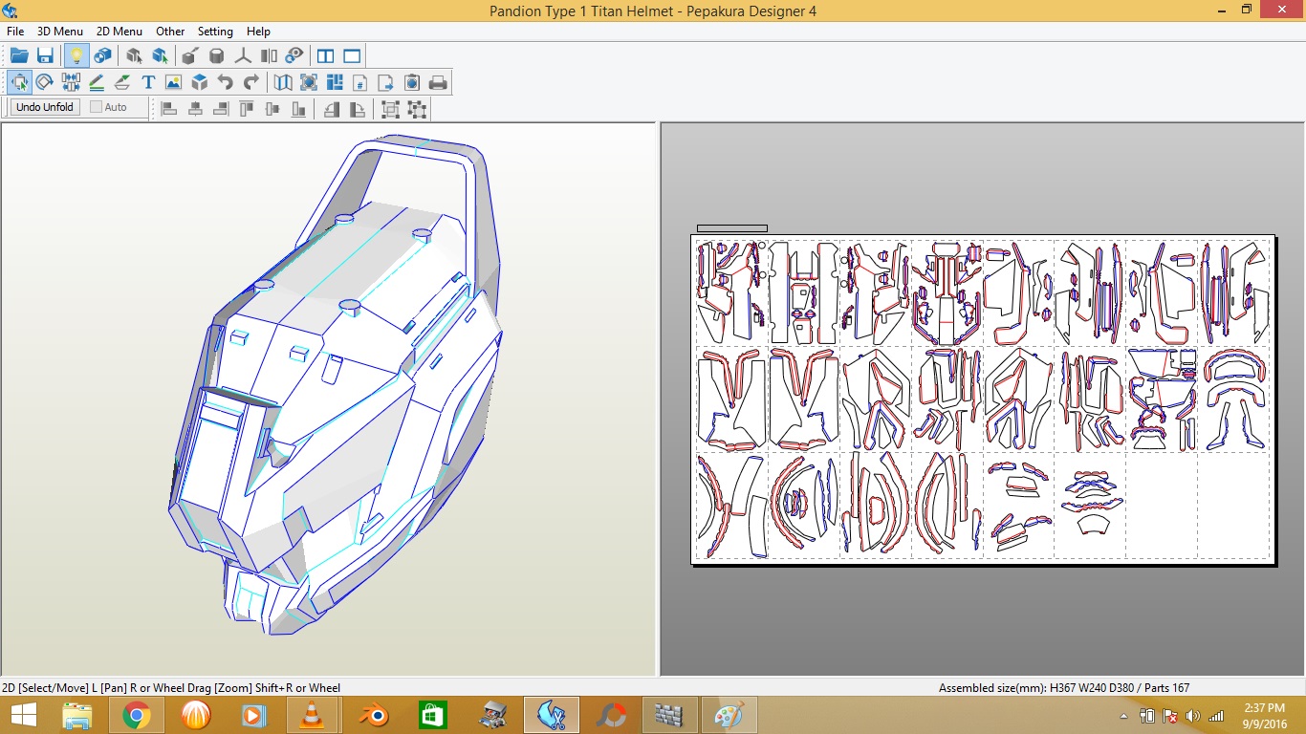Expand the 2D Menu dropdown
1306x734 pixels.
[120, 32]
